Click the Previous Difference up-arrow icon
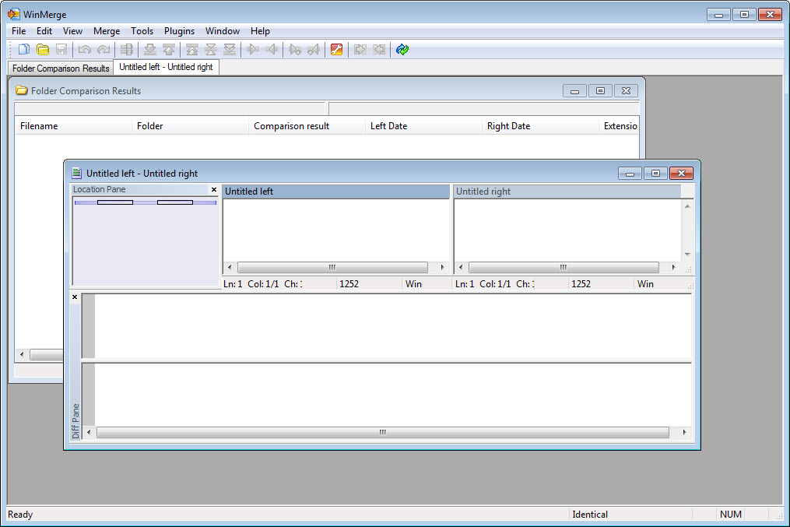Viewport: 790px width, 527px height. click(169, 49)
